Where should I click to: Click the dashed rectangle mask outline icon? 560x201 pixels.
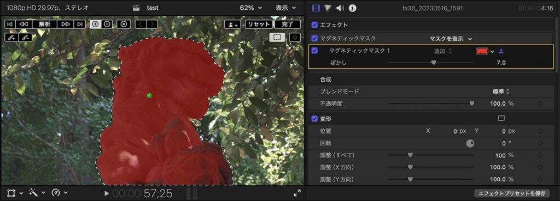click(x=277, y=37)
